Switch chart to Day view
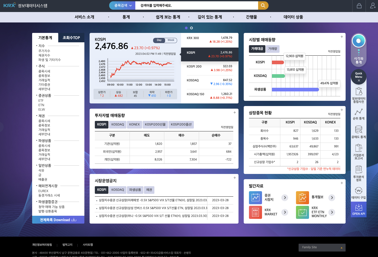This screenshot has width=378, height=257. pos(159,40)
